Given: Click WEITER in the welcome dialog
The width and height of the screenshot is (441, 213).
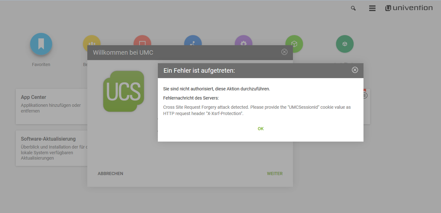Looking at the screenshot, I should click(275, 173).
